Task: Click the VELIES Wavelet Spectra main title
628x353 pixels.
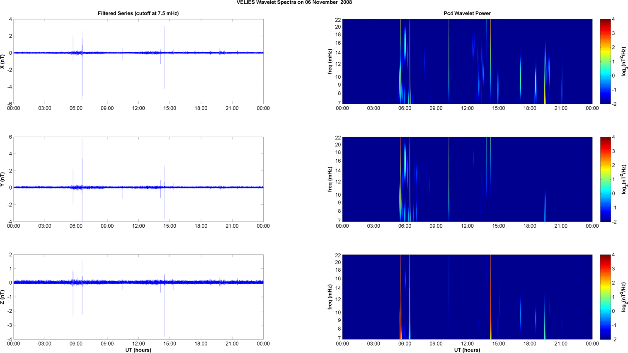Action: click(294, 2)
